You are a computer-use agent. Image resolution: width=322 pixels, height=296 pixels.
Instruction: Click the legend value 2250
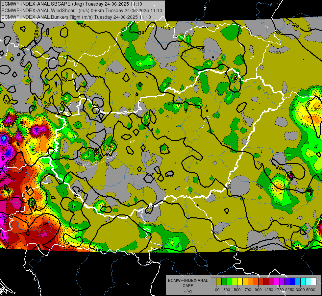(290, 290)
